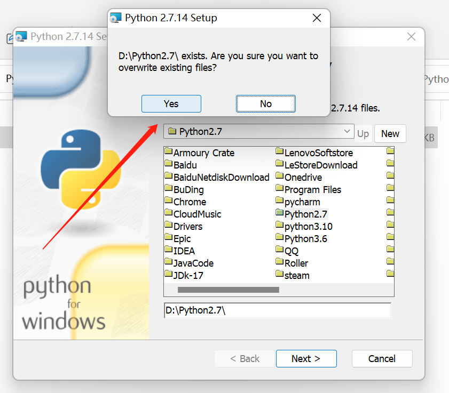Select the BuDing folder name
This screenshot has height=393, width=449.
tap(188, 190)
